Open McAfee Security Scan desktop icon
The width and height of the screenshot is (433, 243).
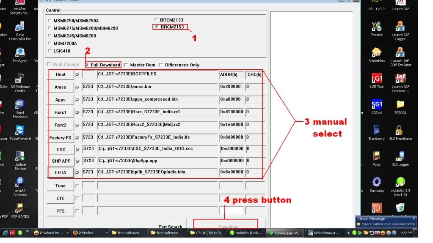[x=20, y=8]
